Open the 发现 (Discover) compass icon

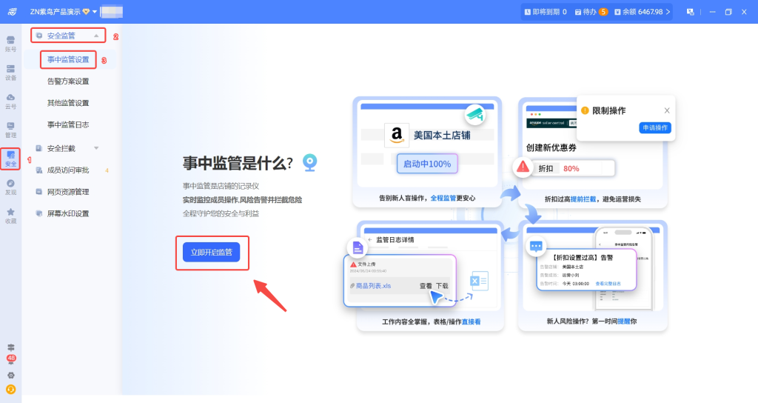tap(10, 187)
